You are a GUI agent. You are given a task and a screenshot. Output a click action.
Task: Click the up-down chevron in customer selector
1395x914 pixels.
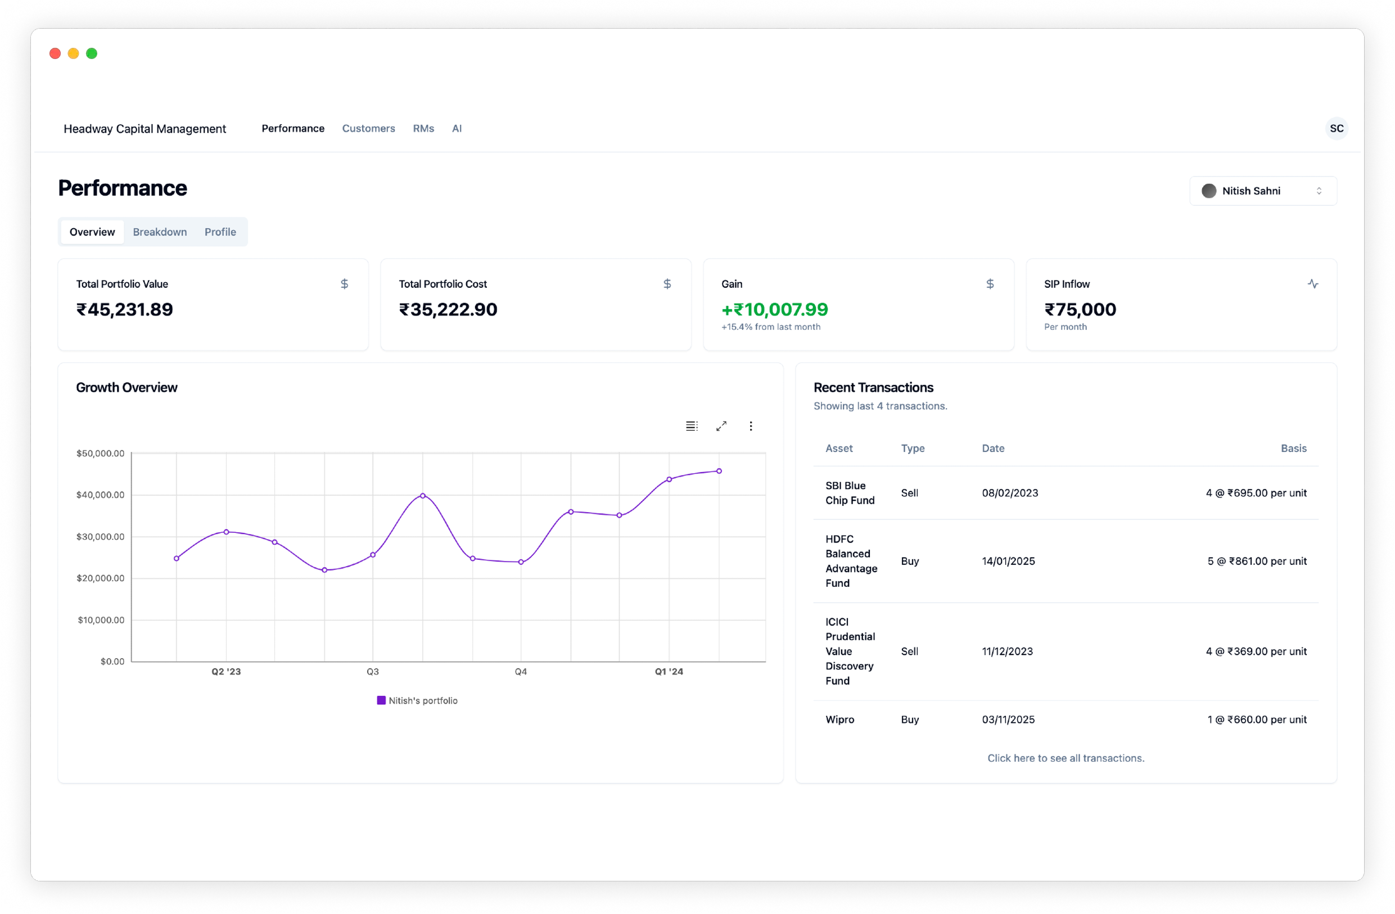click(1319, 191)
